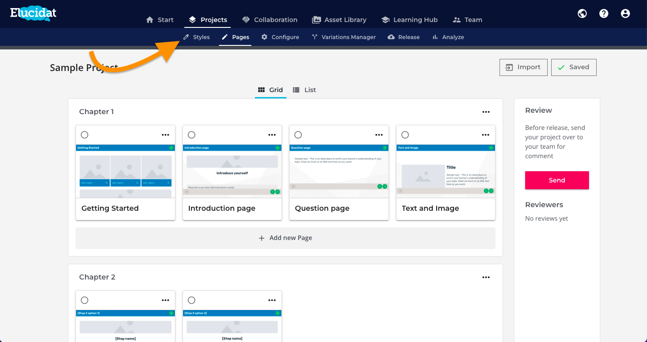This screenshot has height=342, width=647.
Task: Open the Asset Library tab
Action: [x=339, y=20]
